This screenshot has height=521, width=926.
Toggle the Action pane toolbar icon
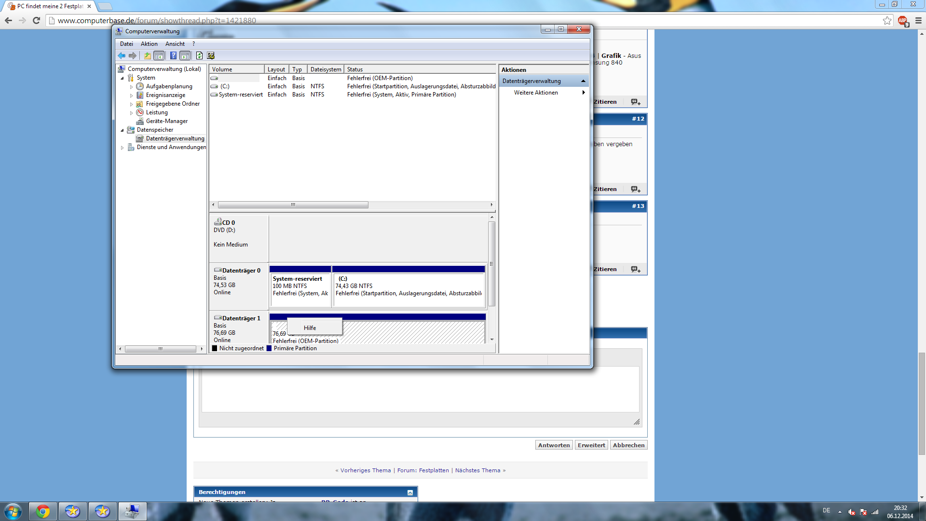(185, 55)
